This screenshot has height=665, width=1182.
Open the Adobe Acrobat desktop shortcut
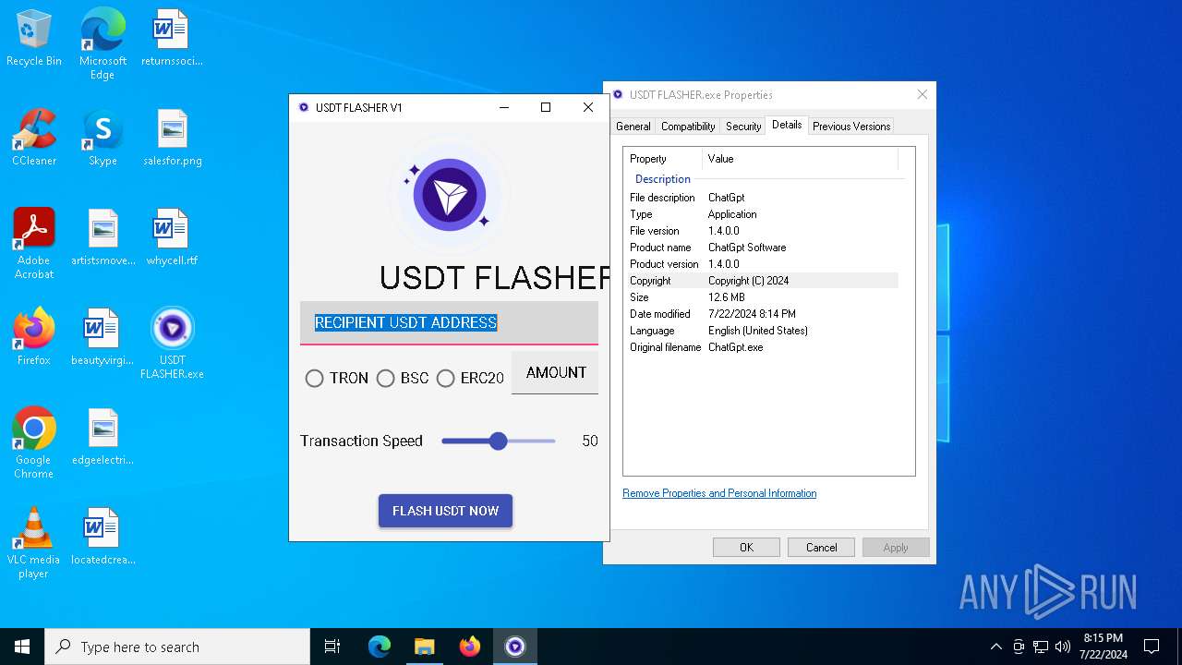tap(34, 243)
